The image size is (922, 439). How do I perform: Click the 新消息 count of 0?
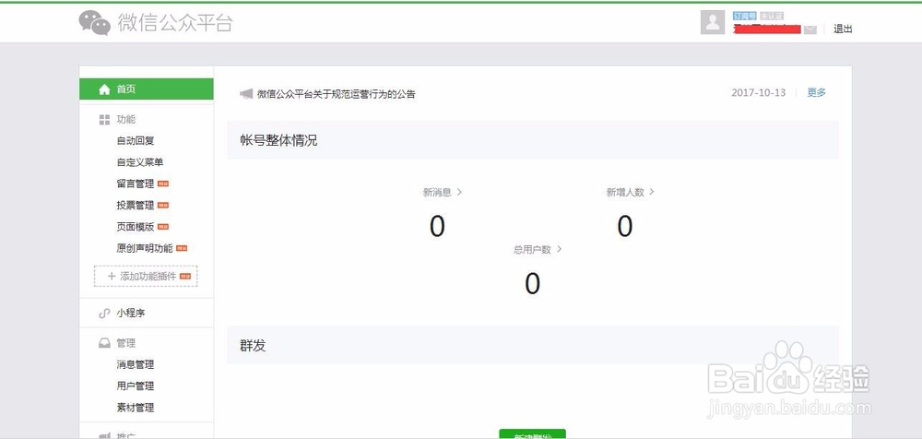[437, 226]
